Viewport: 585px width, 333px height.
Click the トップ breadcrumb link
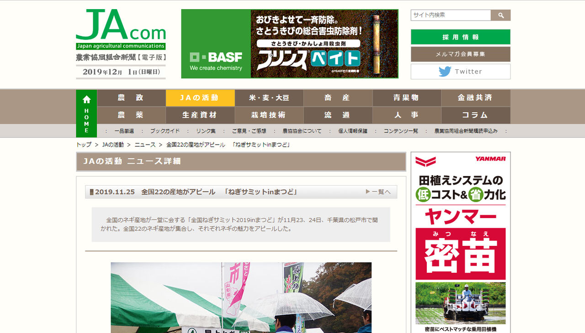(84, 145)
